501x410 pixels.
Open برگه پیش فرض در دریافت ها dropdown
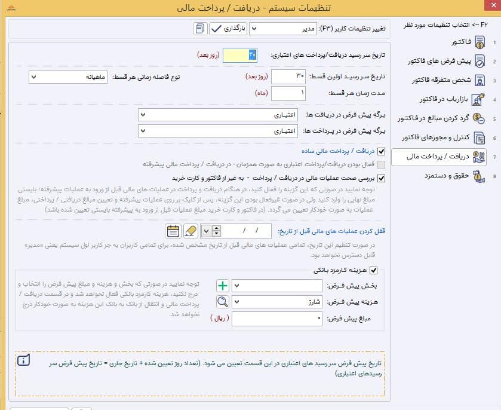click(x=218, y=115)
